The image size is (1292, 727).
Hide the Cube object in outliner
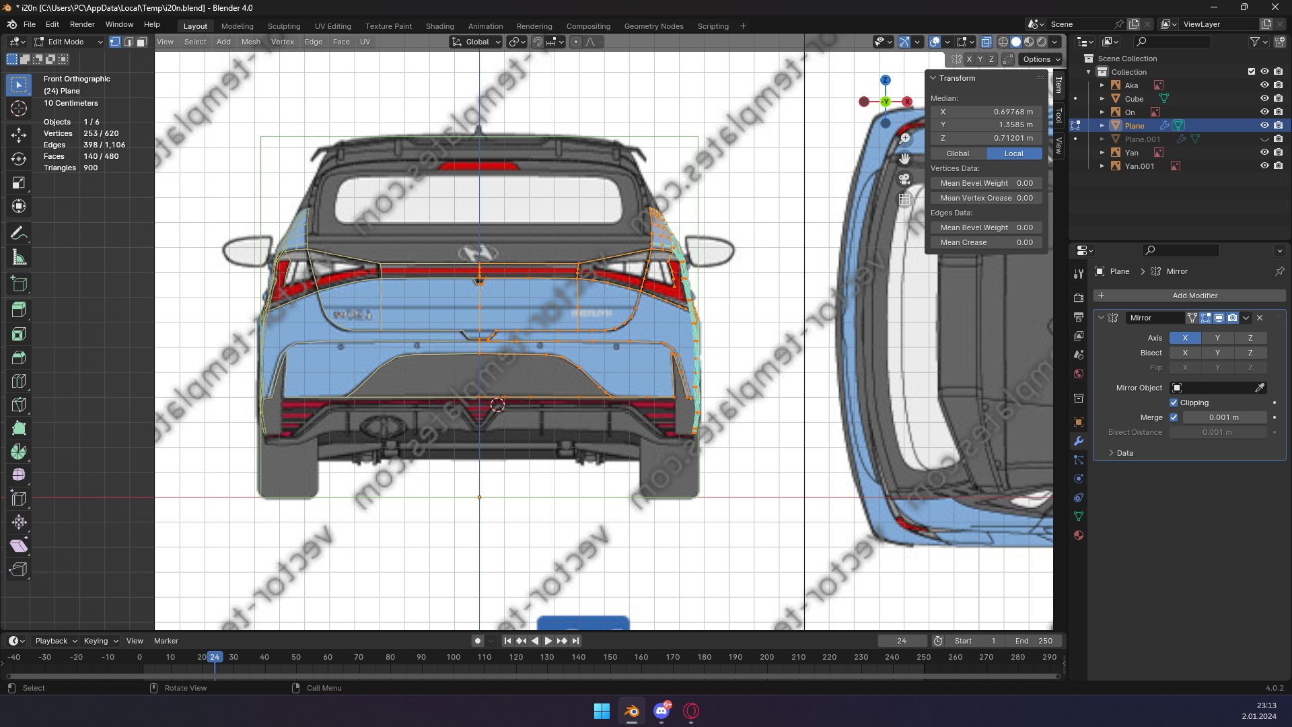pyautogui.click(x=1264, y=99)
